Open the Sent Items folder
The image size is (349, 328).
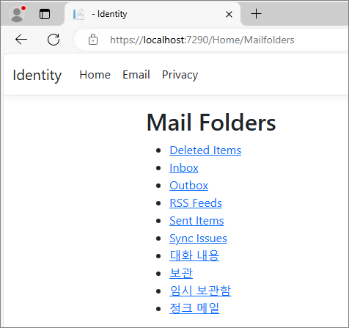pos(196,221)
